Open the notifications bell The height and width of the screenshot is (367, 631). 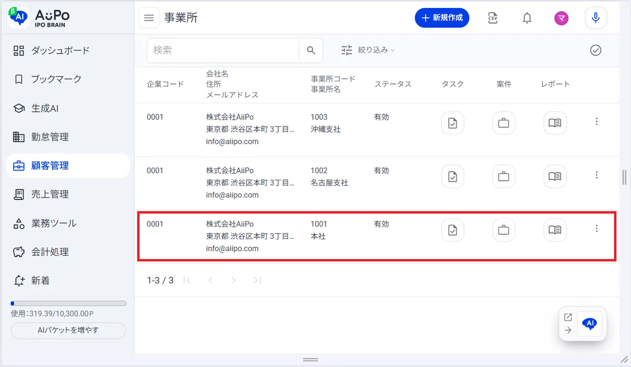(527, 18)
